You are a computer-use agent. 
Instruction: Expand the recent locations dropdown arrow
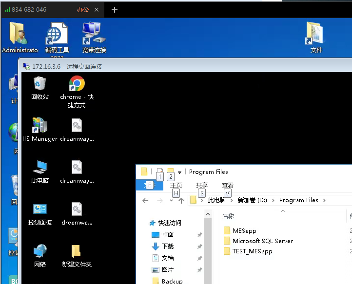pyautogui.click(x=171, y=201)
